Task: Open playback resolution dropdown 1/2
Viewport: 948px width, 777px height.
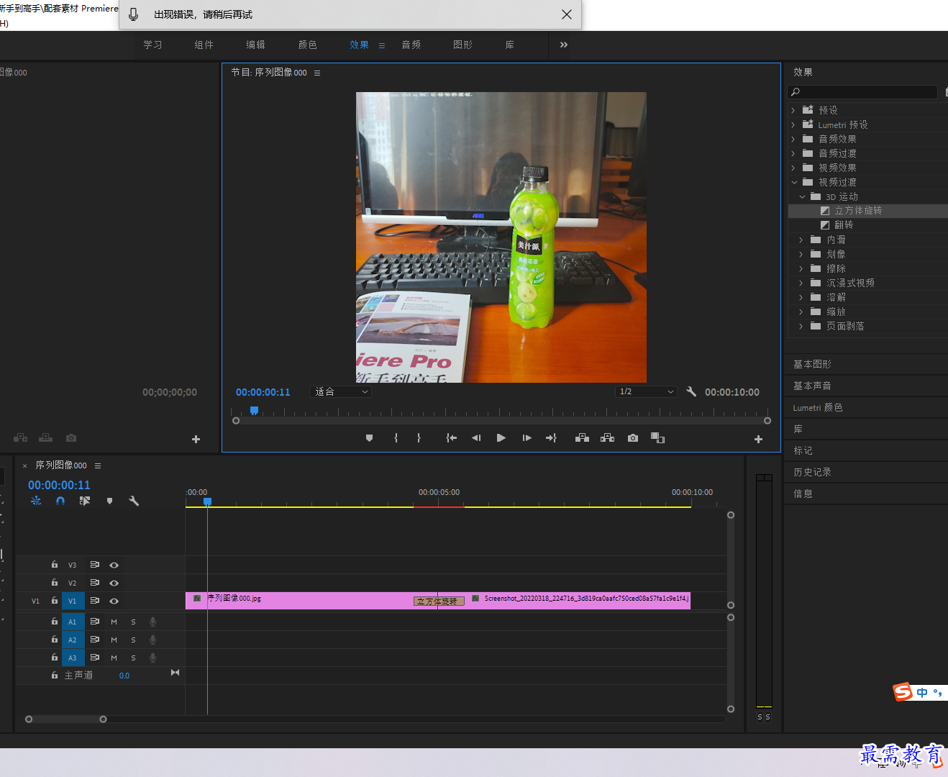Action: (647, 392)
